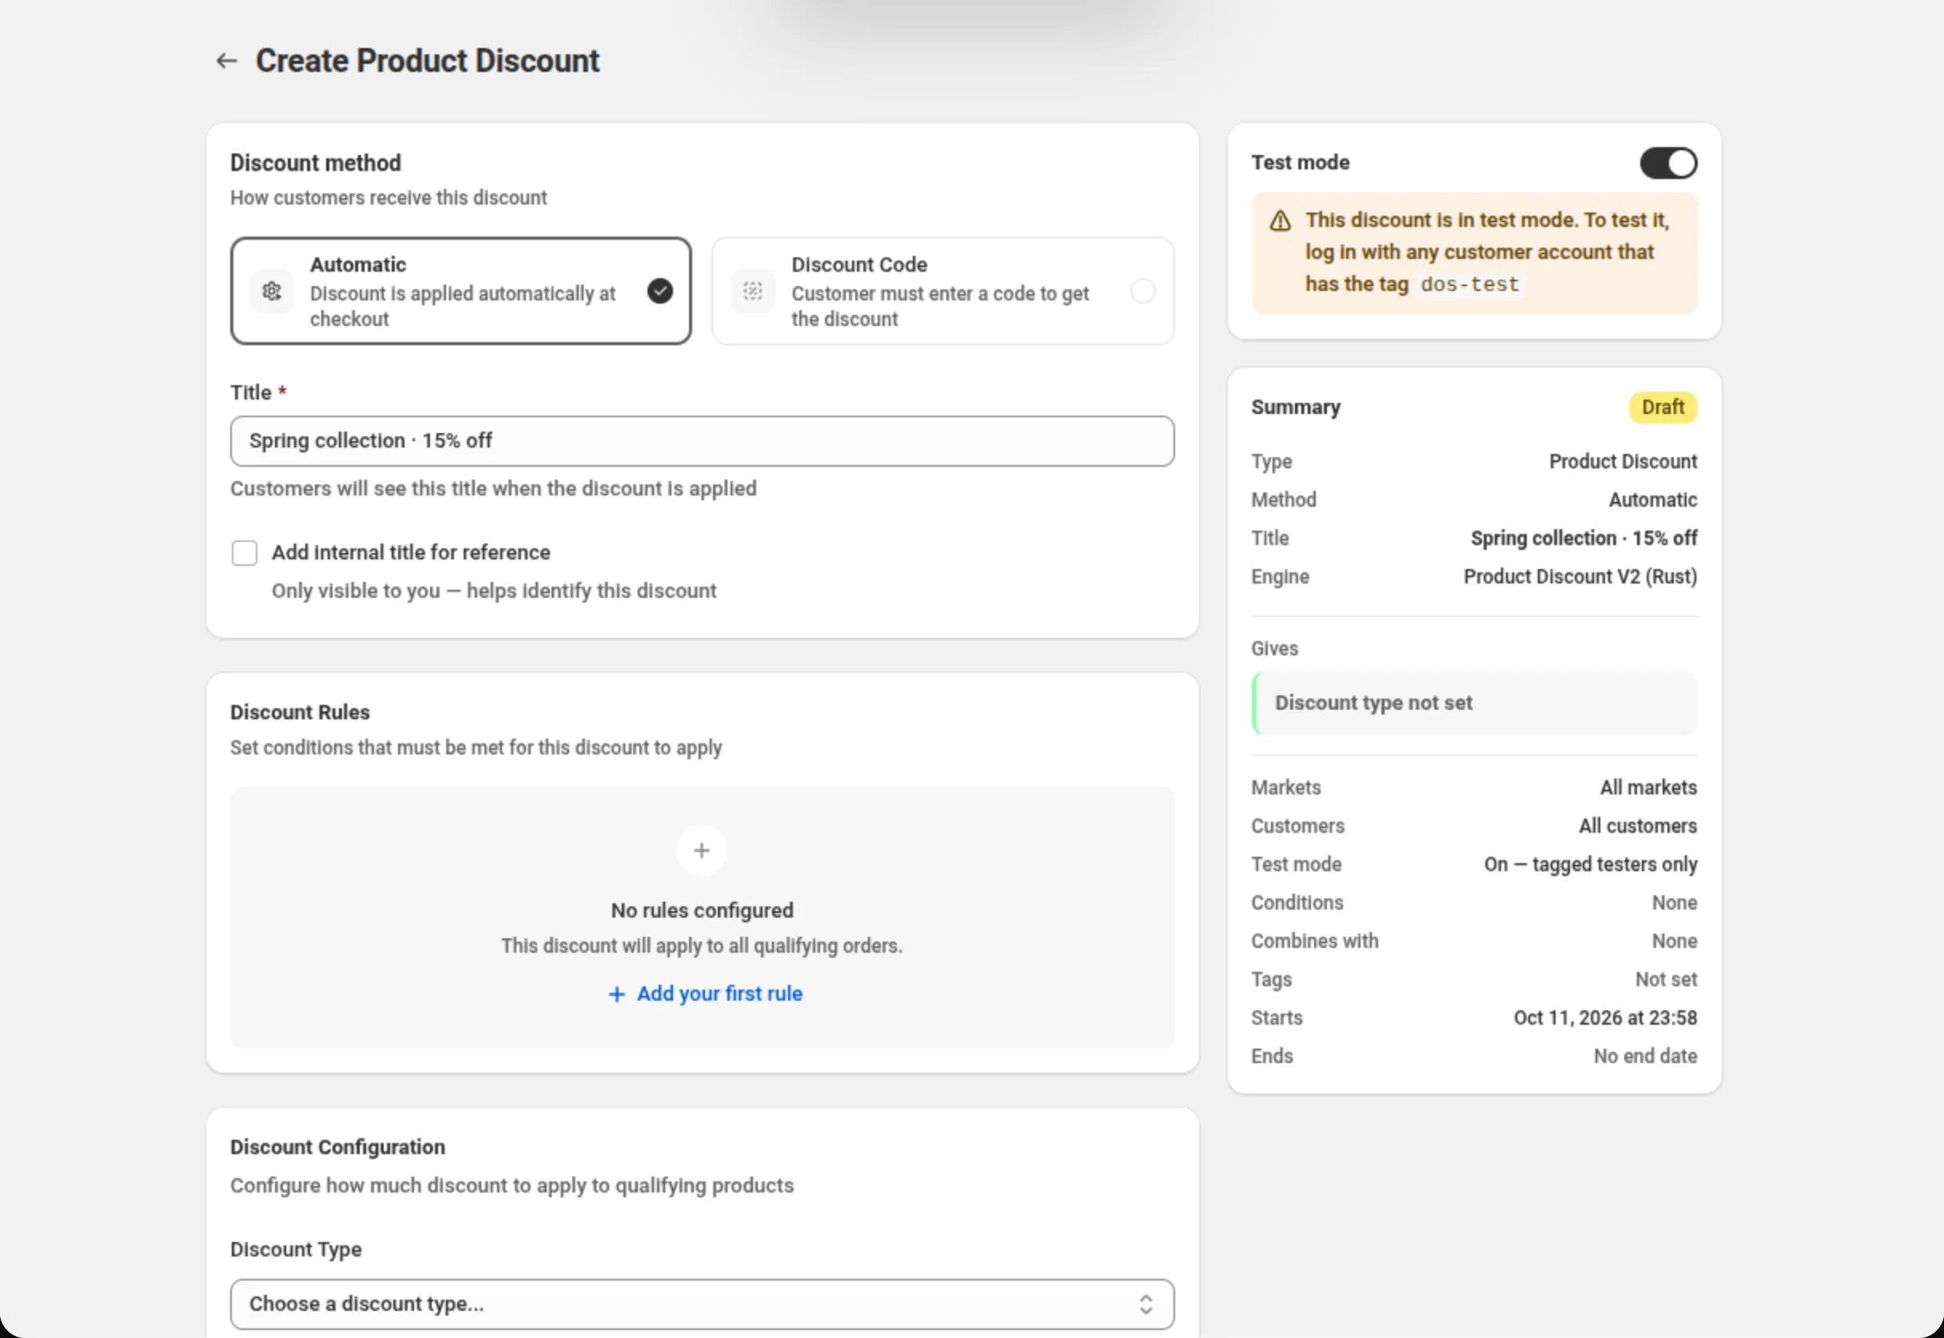This screenshot has width=1944, height=1338.
Task: Click the Oct 11, 2026 at 23:58 start value
Action: (1604, 1017)
